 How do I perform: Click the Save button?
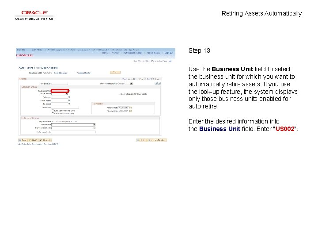23,140
